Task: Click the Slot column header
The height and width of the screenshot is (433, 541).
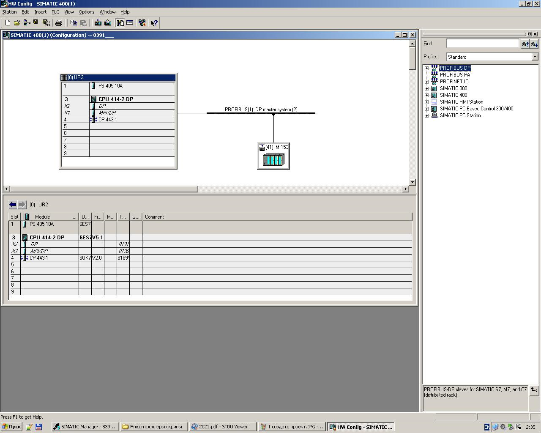Action: pyautogui.click(x=15, y=217)
